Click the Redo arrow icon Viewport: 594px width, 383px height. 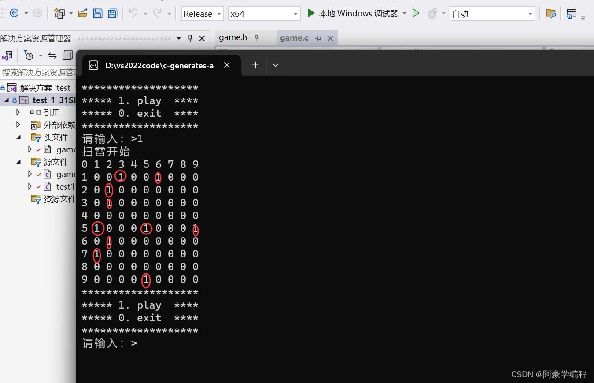pyautogui.click(x=157, y=13)
